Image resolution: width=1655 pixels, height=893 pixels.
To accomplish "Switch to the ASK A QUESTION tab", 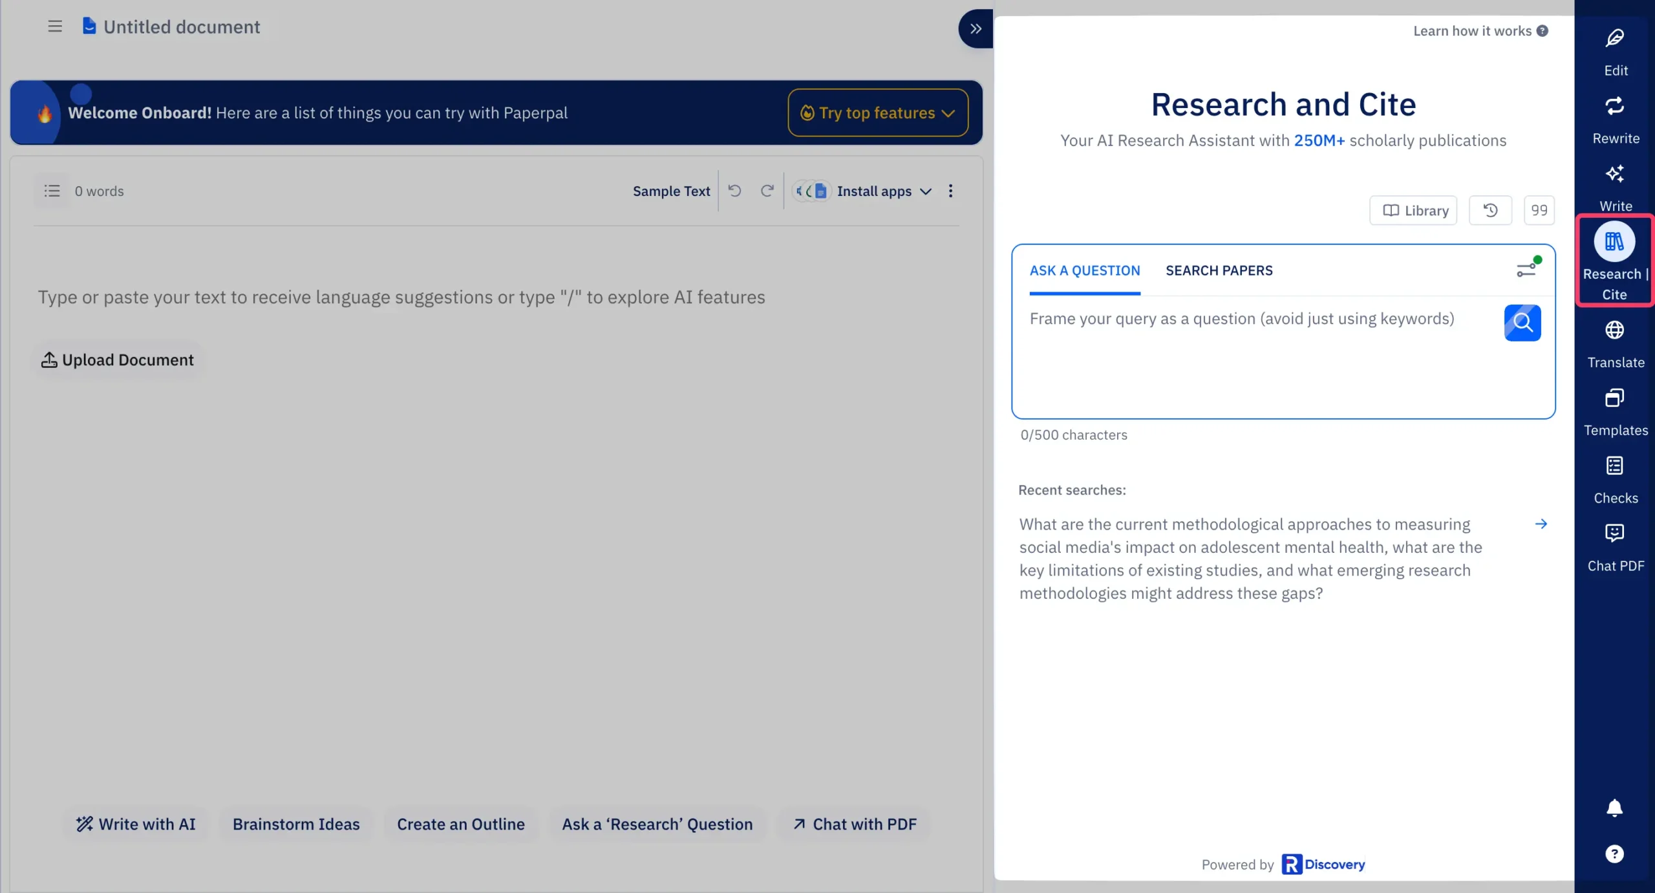I will click(x=1085, y=270).
